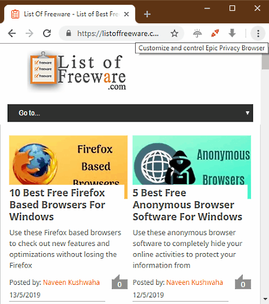This screenshot has width=269, height=304.
Task: Reload the current page
Action: pyautogui.click(x=47, y=34)
